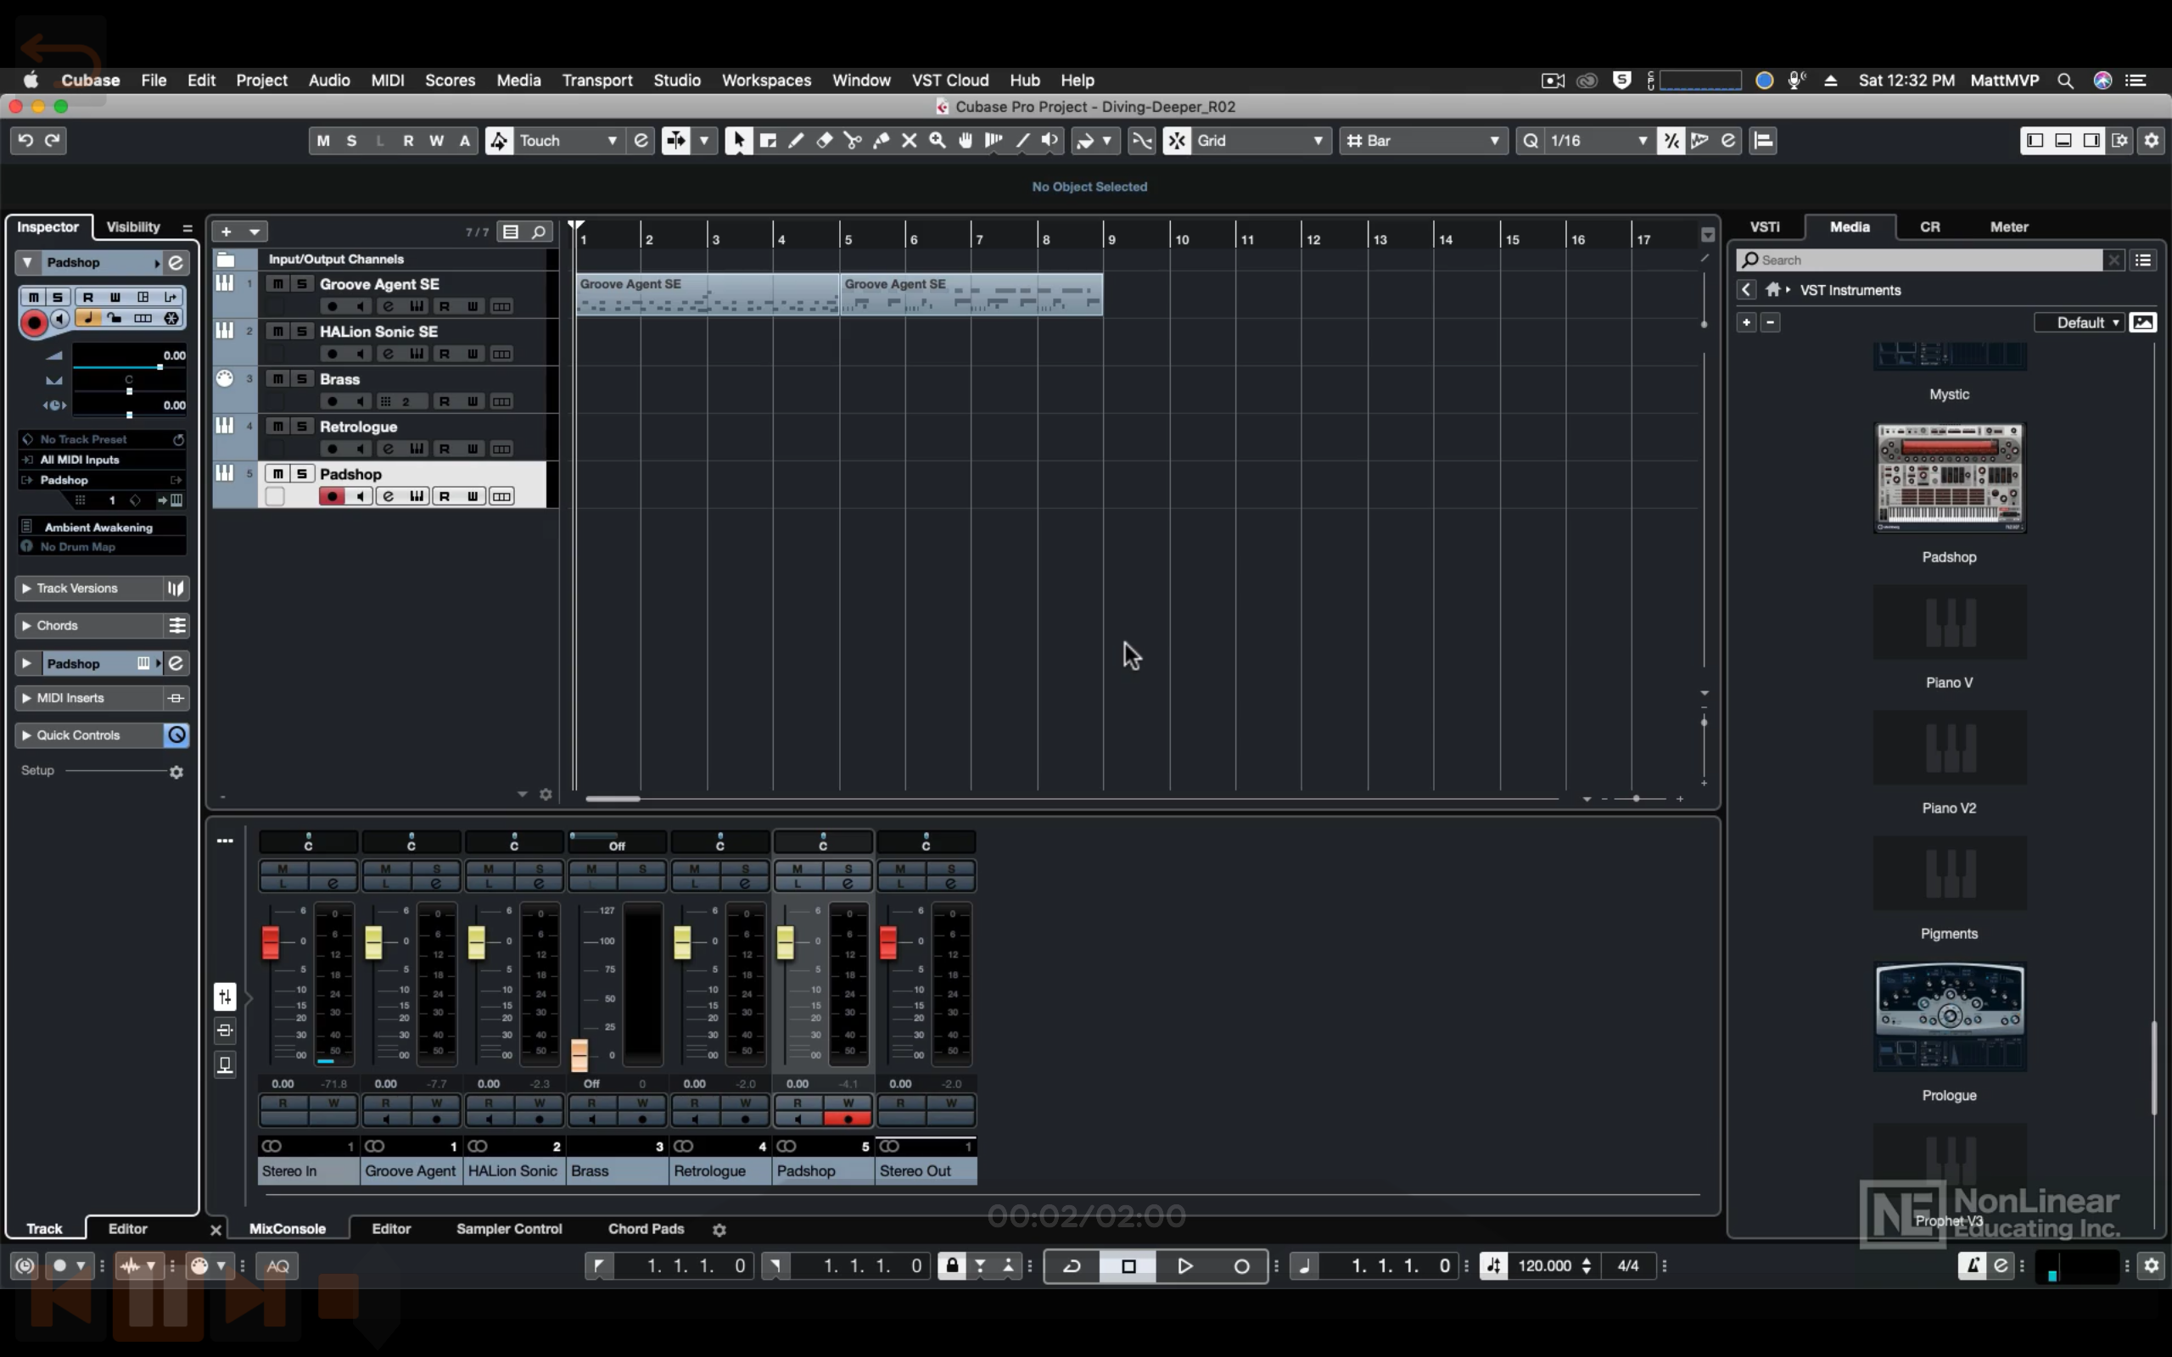Viewport: 2172px width, 1357px height.
Task: Select the Draw pencil tool
Action: 796,141
